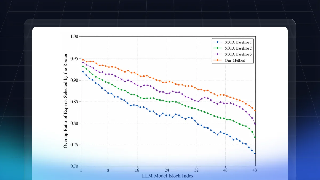Click the 'SOTA Baseline 3' legend entry
Screen dimensions: 320x180
click(x=232, y=54)
